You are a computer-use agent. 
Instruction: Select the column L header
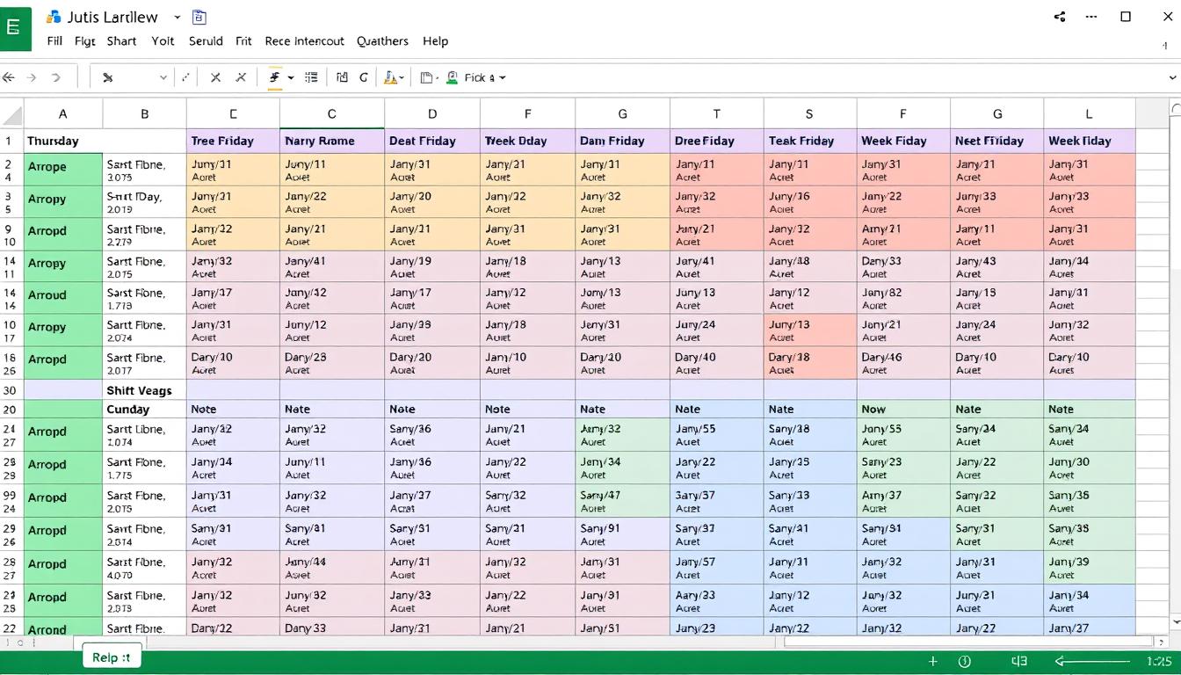pyautogui.click(x=1089, y=113)
